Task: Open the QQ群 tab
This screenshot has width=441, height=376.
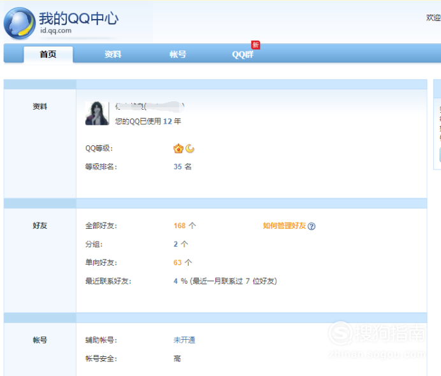Action: tap(243, 54)
